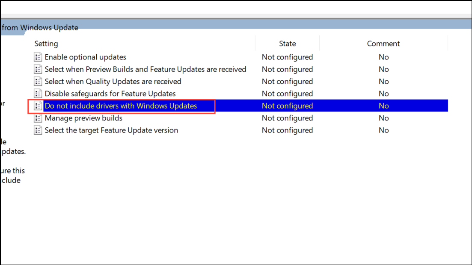Click the Manage preview builds policy icon
The height and width of the screenshot is (265, 472).
pos(38,118)
